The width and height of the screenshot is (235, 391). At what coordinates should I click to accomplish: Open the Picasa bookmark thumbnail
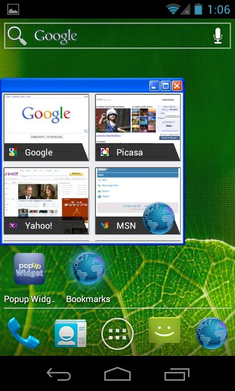click(138, 128)
